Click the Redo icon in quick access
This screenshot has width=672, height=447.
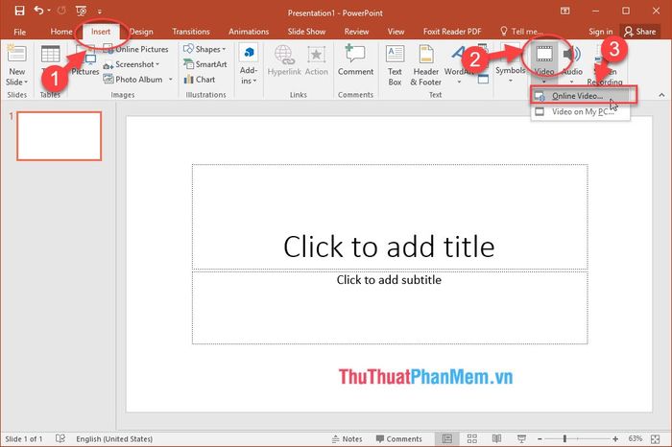tap(61, 11)
